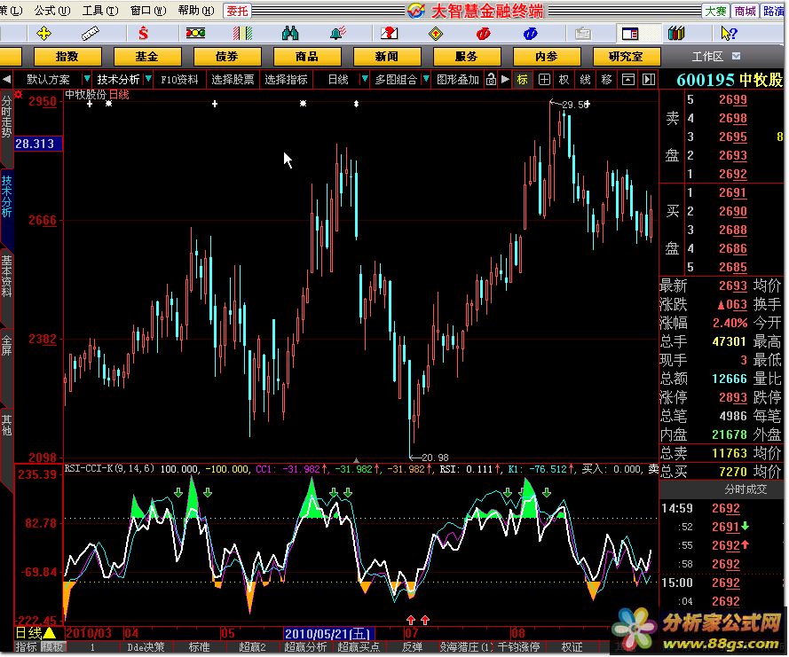Viewport: 789px width, 657px height.
Task: Click the 商品 yellow button
Action: pos(307,56)
